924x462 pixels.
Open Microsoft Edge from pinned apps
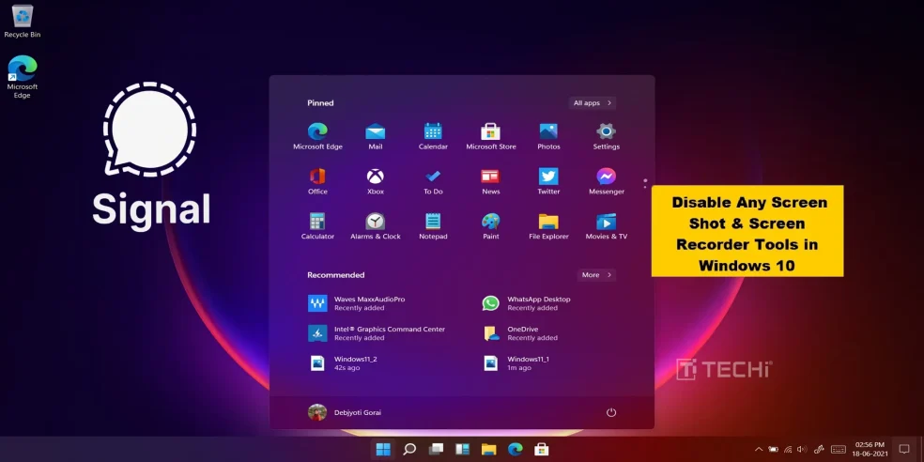(x=317, y=131)
